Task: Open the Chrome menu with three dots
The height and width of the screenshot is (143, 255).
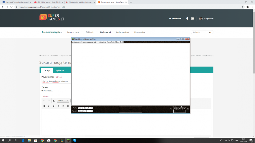Action: (252, 7)
